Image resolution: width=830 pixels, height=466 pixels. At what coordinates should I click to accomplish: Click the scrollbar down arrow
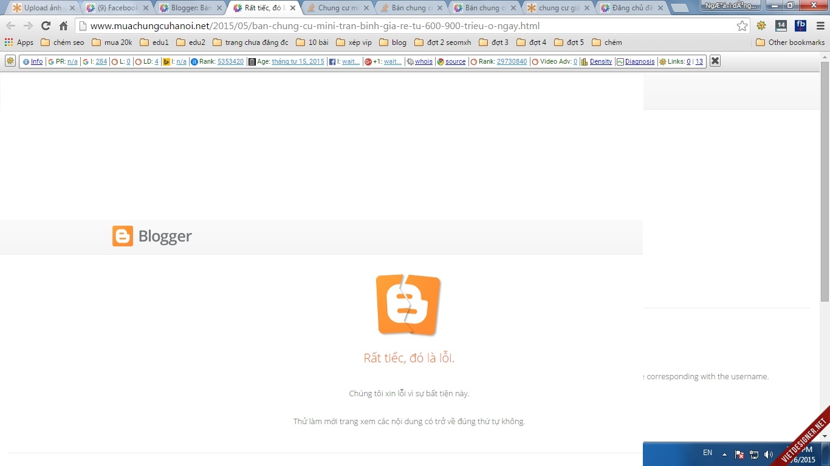point(825,436)
